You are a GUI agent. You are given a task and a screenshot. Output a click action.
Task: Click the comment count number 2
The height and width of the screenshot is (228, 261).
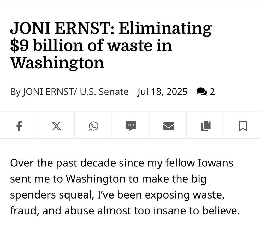click(212, 92)
